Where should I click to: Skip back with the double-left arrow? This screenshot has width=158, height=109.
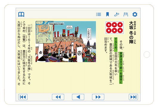click(58, 97)
